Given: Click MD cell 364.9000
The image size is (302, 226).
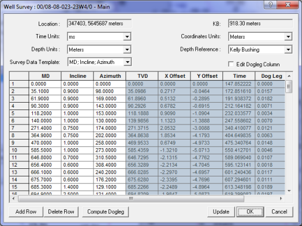Looking at the screenshot, I should click(x=45, y=135).
